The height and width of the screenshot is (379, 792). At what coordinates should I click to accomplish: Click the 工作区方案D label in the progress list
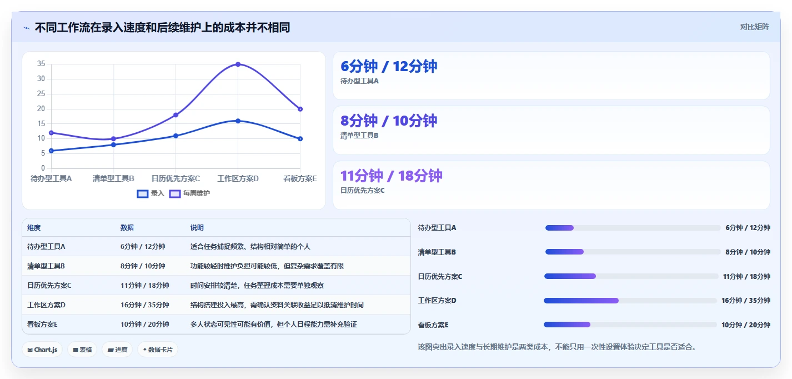coord(437,301)
